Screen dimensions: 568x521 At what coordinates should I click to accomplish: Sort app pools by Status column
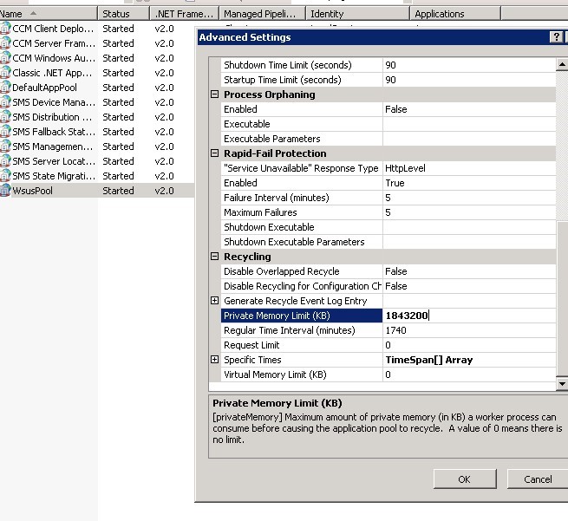pyautogui.click(x=123, y=14)
